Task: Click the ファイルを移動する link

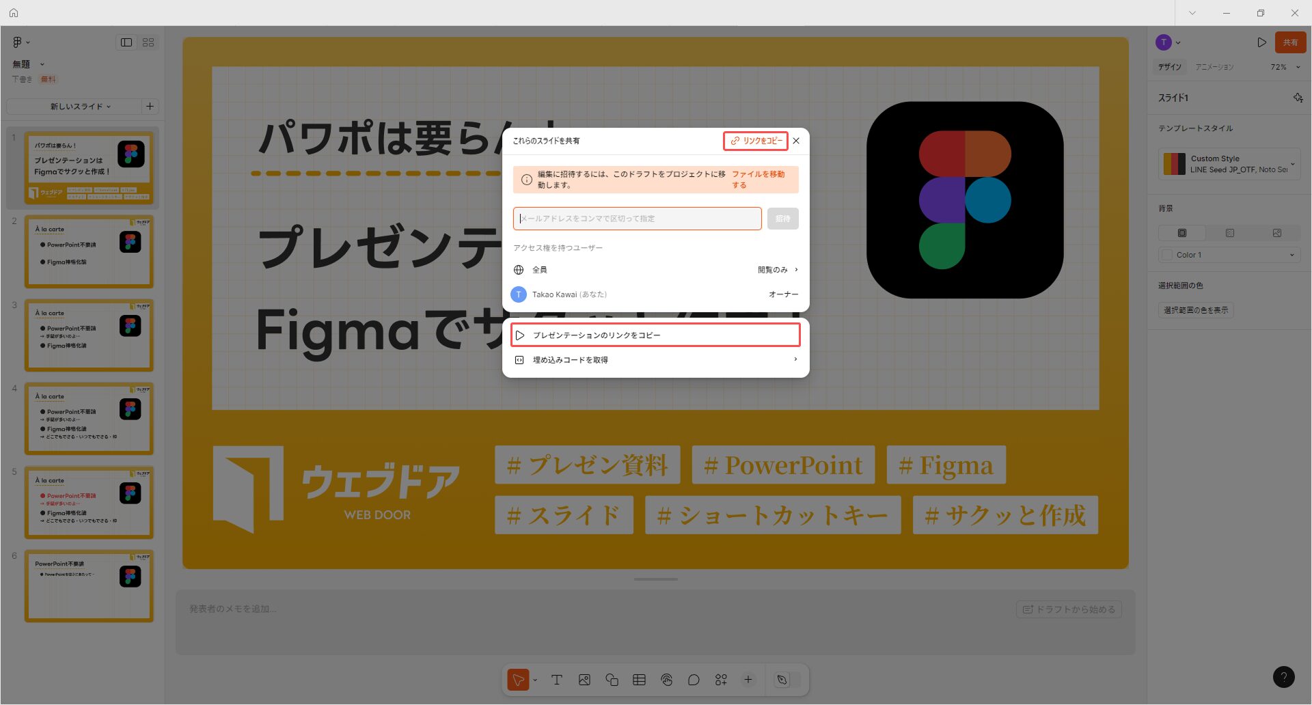Action: click(x=758, y=179)
